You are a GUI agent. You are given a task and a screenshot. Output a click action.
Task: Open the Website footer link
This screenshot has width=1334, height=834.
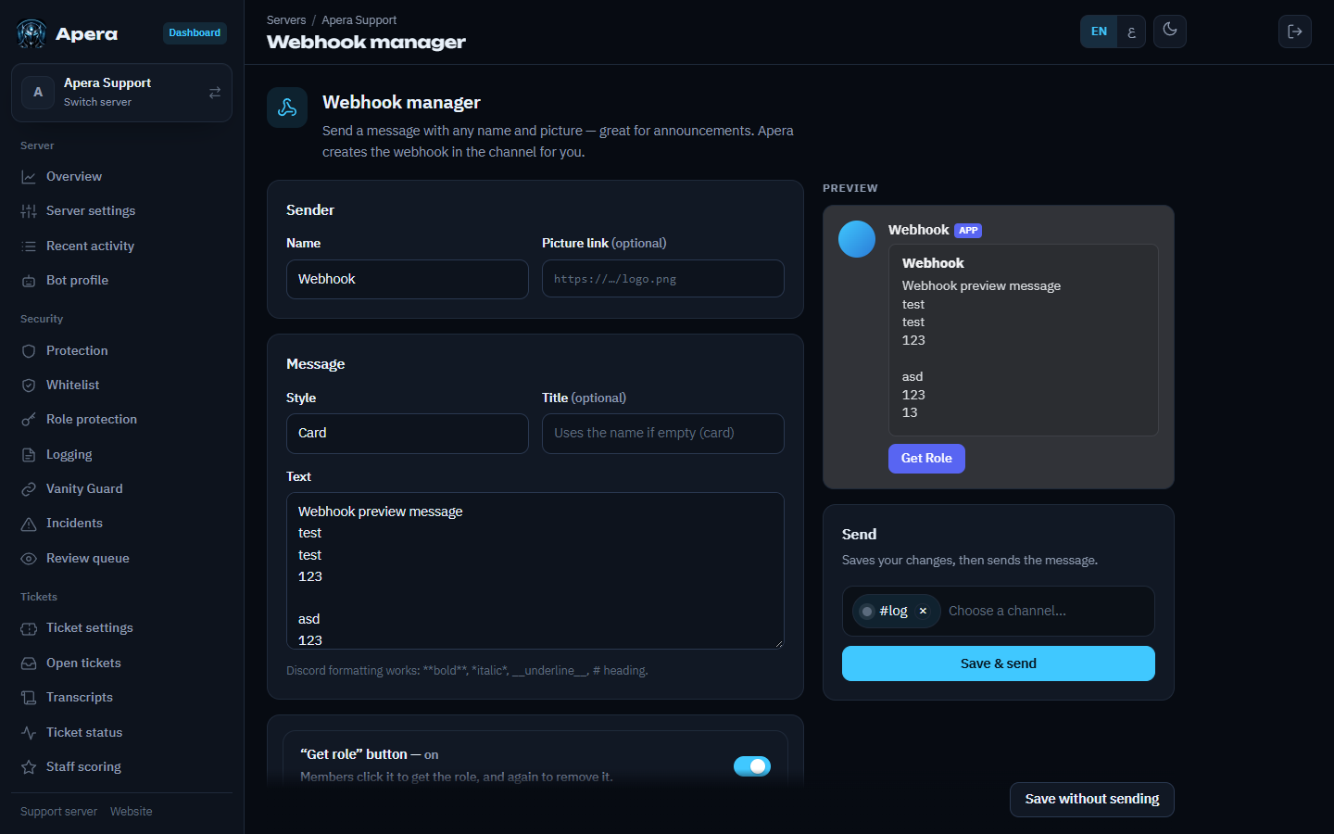pyautogui.click(x=132, y=812)
